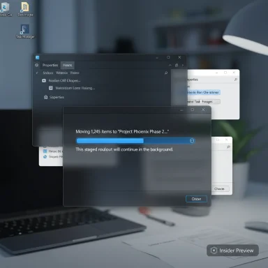Click the app icon in dark window title bar
The height and width of the screenshot is (268, 268).
(x=38, y=57)
